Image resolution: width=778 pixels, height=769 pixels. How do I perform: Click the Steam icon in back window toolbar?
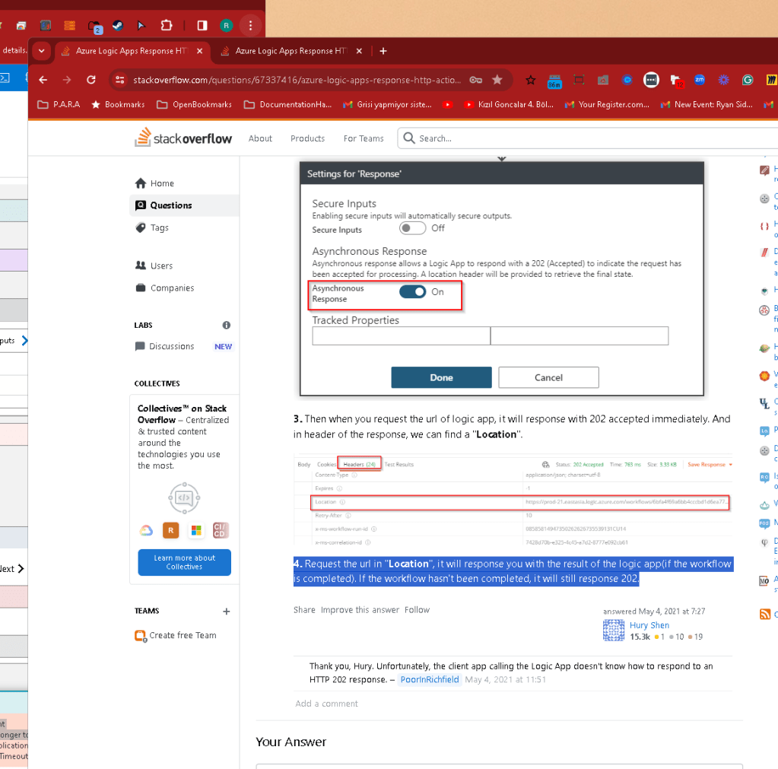click(x=118, y=25)
